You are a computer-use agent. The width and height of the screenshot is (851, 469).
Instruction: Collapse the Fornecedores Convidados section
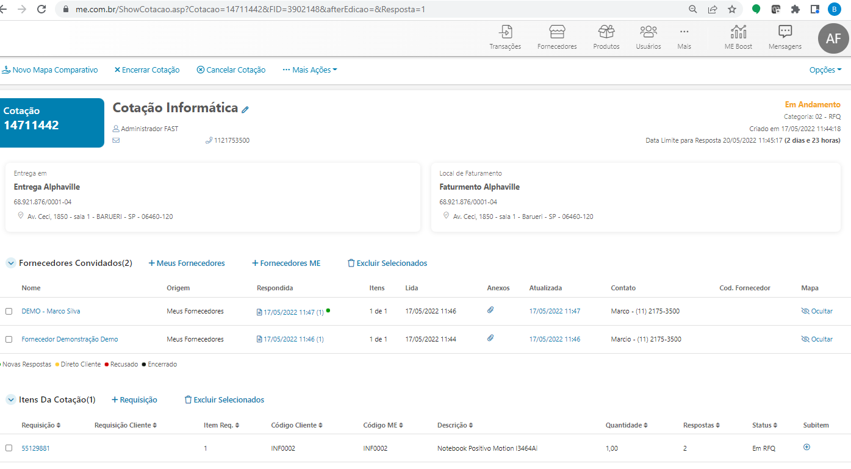point(10,263)
